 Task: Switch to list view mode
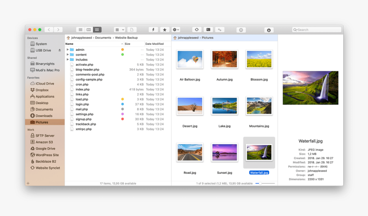click(80, 30)
